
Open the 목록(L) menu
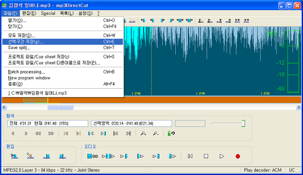(x=67, y=14)
